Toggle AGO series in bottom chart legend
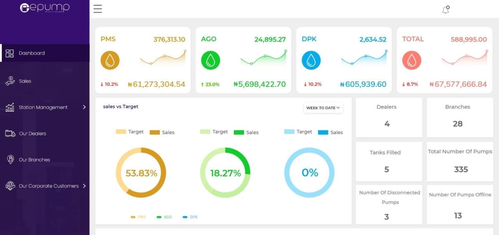Viewport: 499px width, 235px height. (164, 217)
